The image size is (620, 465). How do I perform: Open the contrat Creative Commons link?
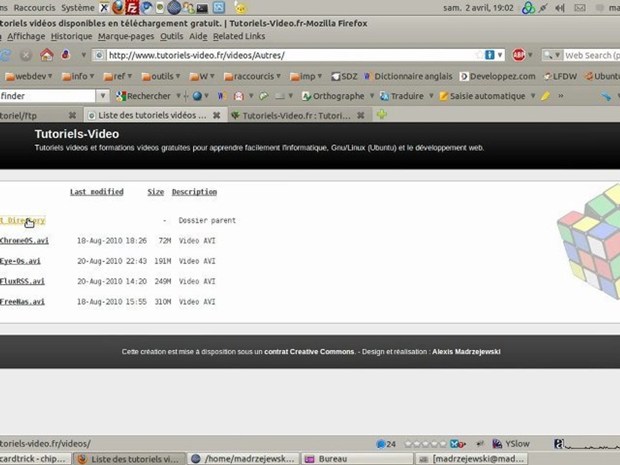click(x=309, y=351)
